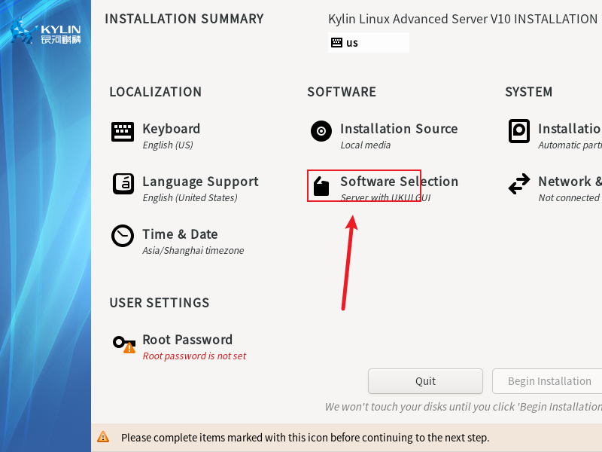Open Language Support icon
The height and width of the screenshot is (452, 602).
point(123,184)
